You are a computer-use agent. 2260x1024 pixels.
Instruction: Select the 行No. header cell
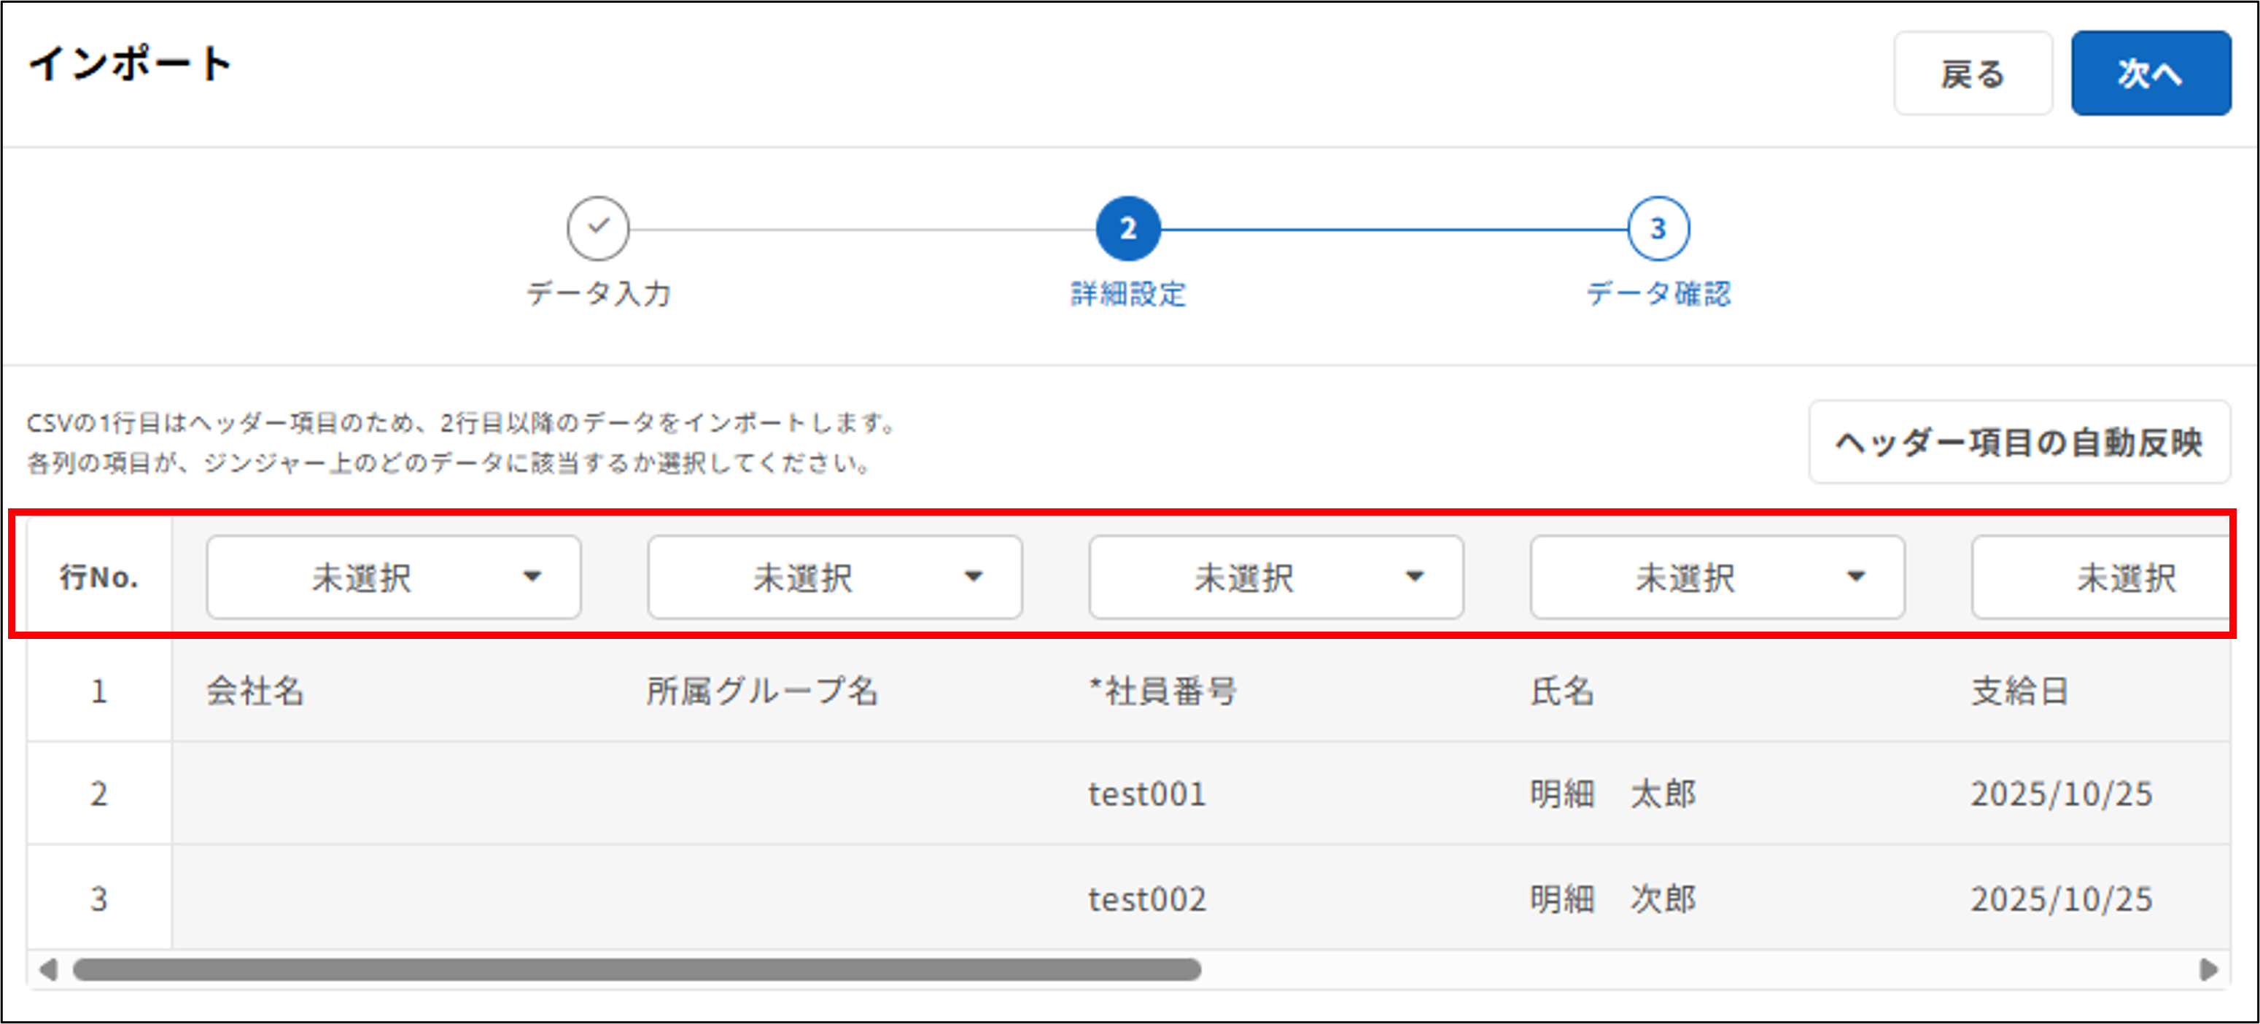(x=99, y=576)
